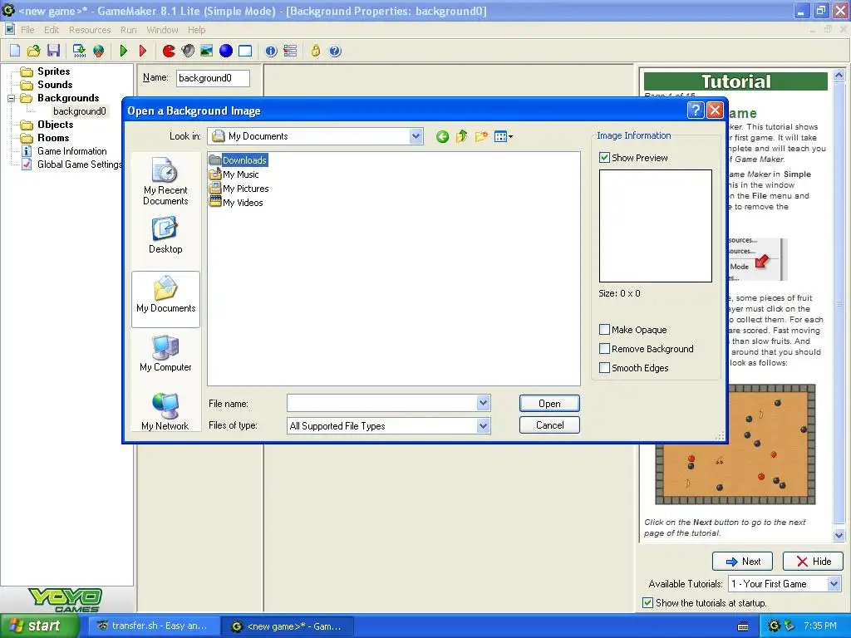
Task: Collapse the Backgrounds tree node
Action: (11, 98)
